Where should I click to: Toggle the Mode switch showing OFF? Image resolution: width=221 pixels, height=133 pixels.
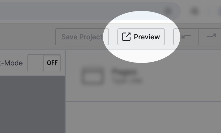point(44,63)
